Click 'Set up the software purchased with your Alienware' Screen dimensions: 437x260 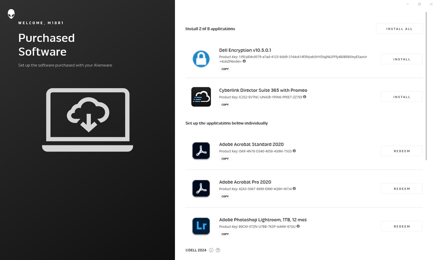(65, 65)
